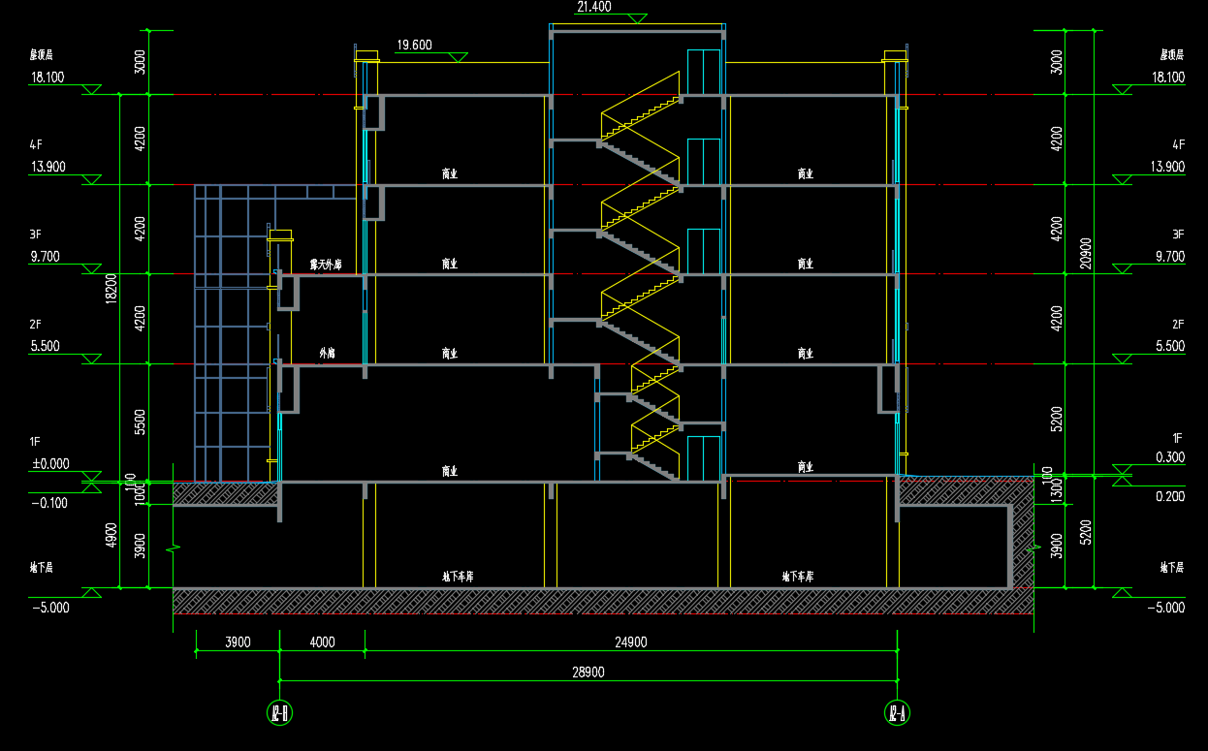The height and width of the screenshot is (751, 1208).
Task: Click the left 地下车库 basement label
Action: (458, 577)
